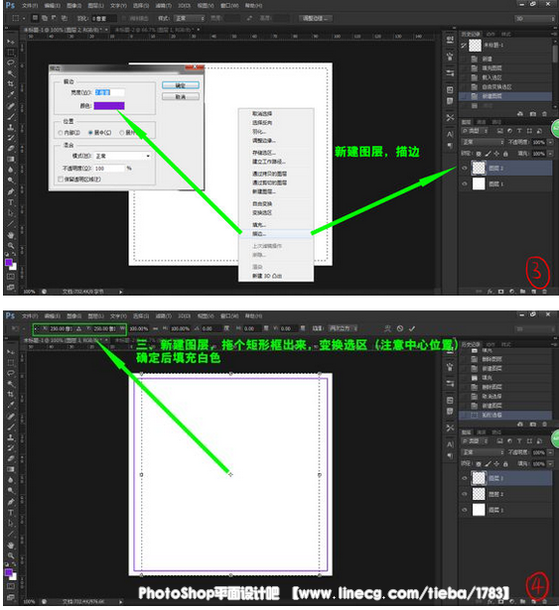Select the Move tool in bottom screenshot

11,352
